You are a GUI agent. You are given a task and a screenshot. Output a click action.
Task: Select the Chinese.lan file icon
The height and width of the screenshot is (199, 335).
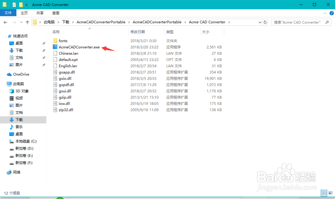coord(55,53)
